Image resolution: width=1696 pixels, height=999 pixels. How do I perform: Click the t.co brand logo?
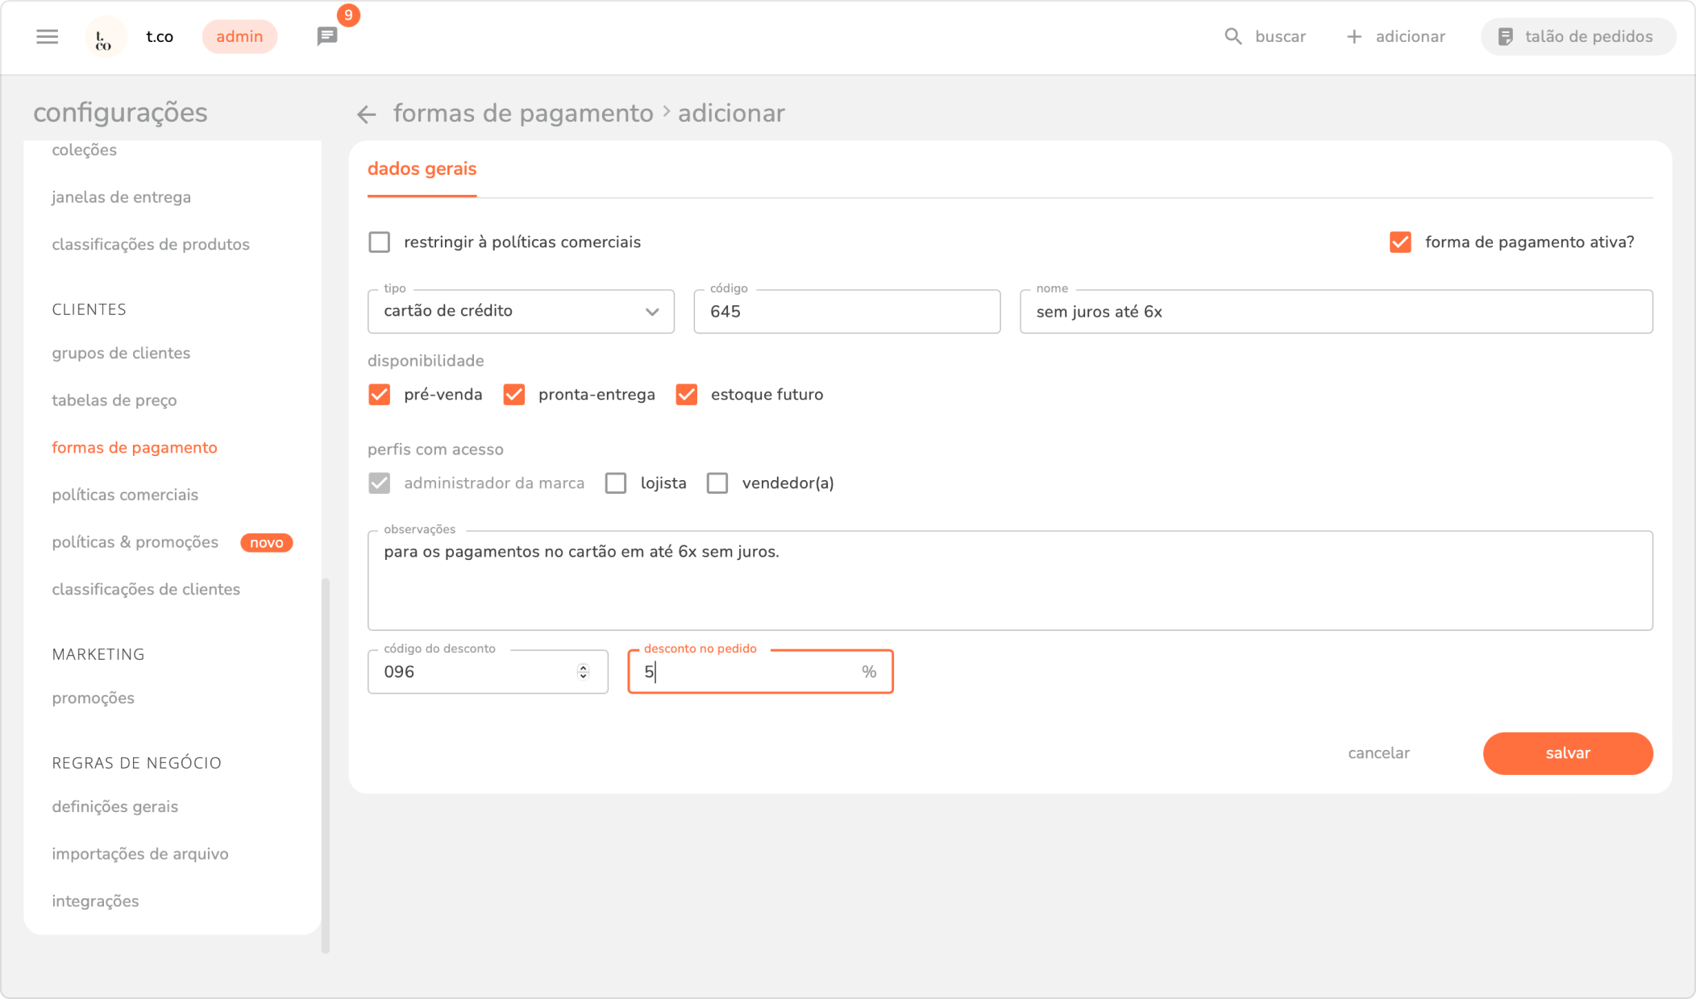pos(105,37)
